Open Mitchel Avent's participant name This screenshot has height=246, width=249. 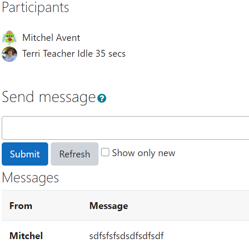pos(51,38)
